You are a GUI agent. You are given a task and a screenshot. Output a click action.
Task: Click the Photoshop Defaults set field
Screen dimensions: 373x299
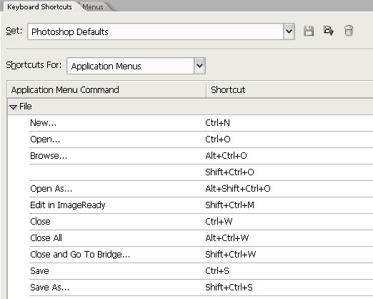(x=155, y=31)
